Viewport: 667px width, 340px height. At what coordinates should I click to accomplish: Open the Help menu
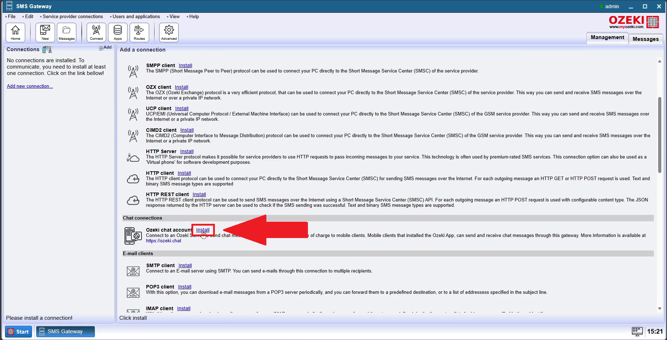coord(194,17)
